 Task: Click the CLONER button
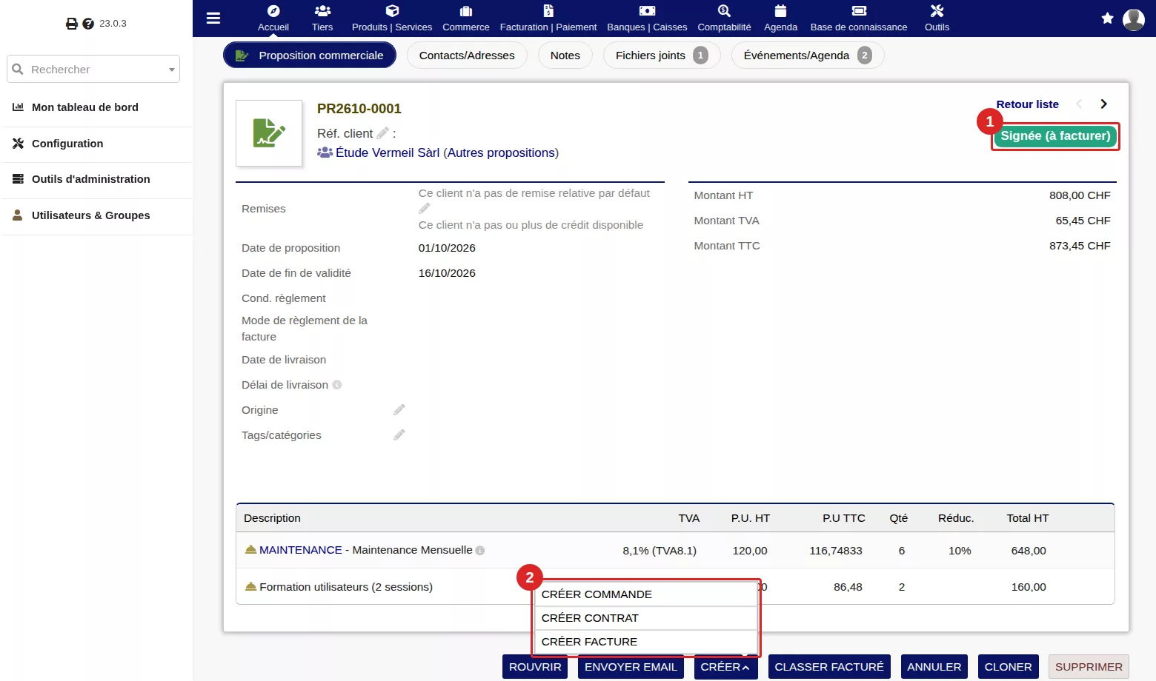(x=1008, y=667)
